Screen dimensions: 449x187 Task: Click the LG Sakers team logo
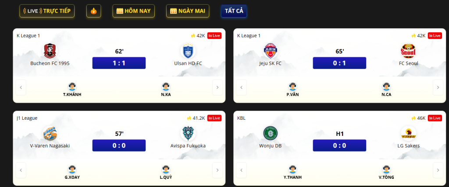(x=408, y=133)
